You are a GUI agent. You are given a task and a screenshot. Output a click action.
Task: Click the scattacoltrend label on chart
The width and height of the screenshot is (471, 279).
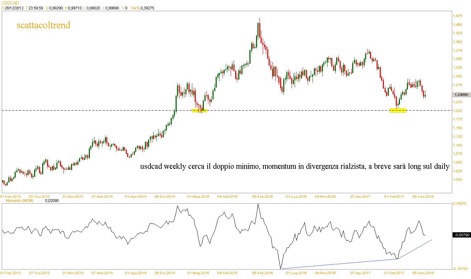(44, 25)
